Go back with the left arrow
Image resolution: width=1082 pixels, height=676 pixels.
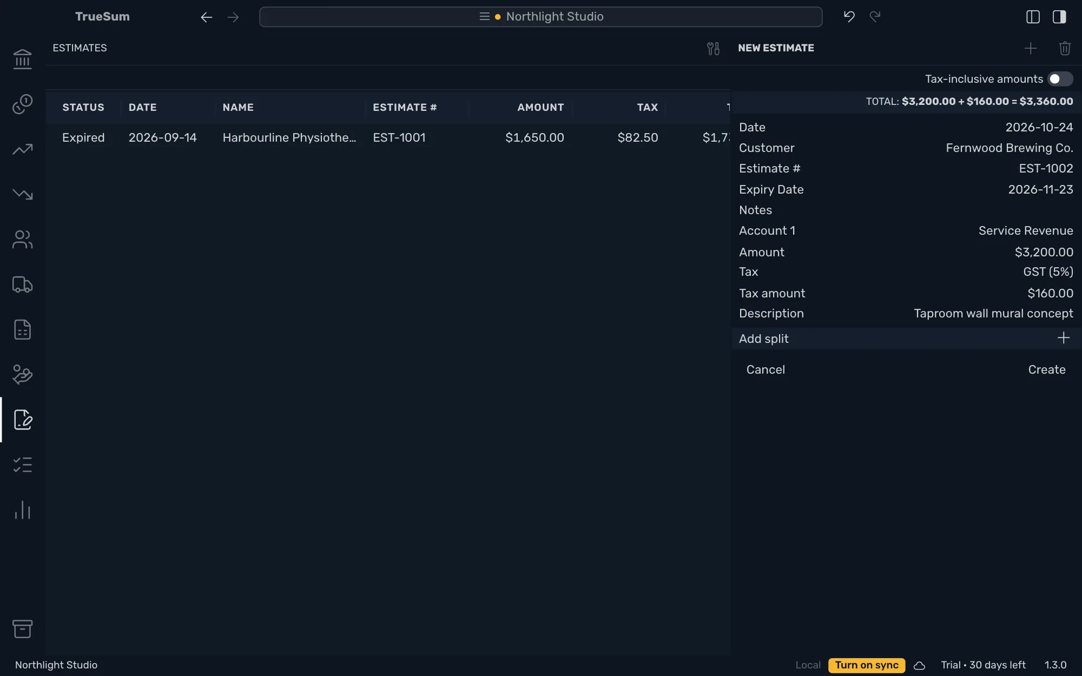point(206,17)
